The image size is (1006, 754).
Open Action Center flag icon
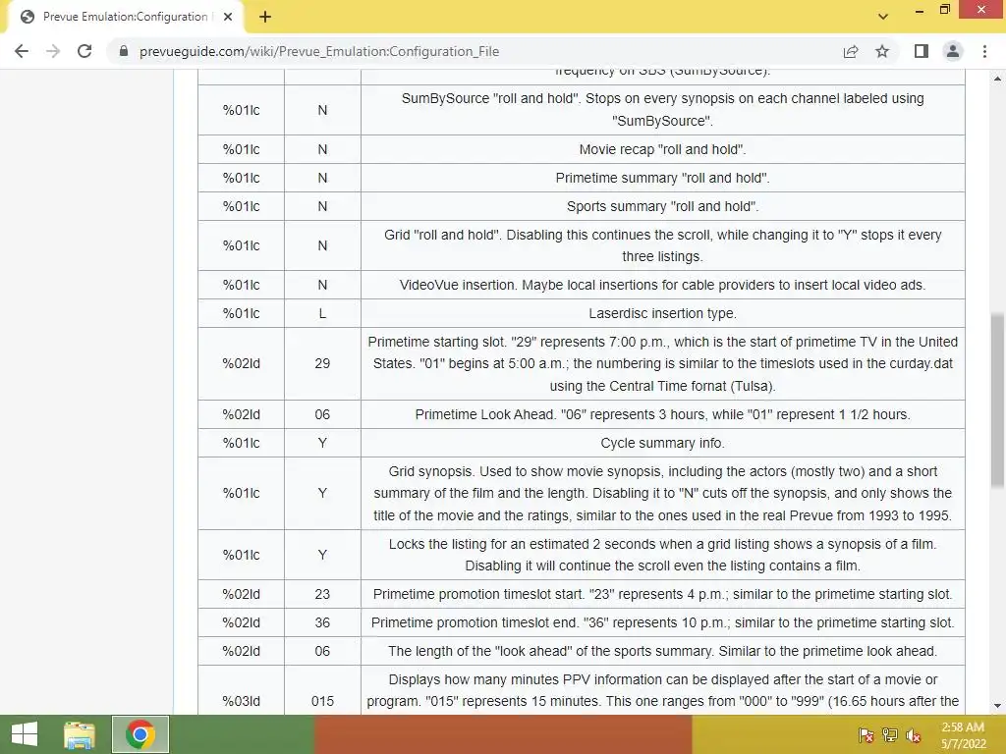click(x=866, y=734)
